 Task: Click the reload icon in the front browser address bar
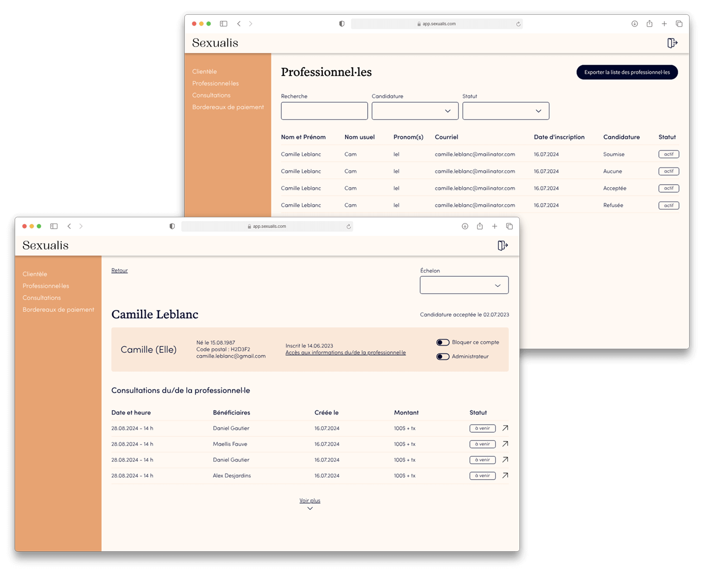[x=348, y=227]
